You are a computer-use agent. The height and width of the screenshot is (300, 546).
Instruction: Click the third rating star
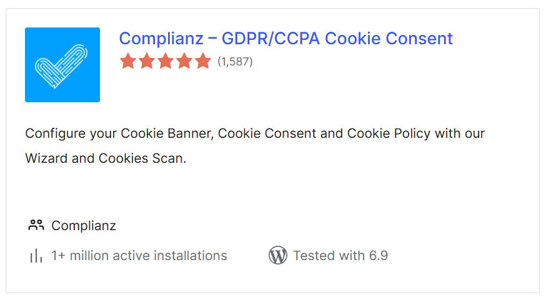point(166,61)
